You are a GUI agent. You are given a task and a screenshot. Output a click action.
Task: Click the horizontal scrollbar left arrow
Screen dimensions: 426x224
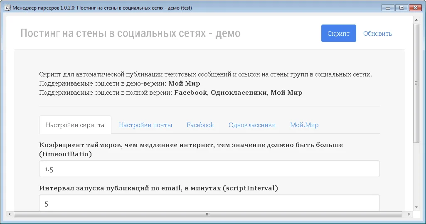tap(10, 214)
